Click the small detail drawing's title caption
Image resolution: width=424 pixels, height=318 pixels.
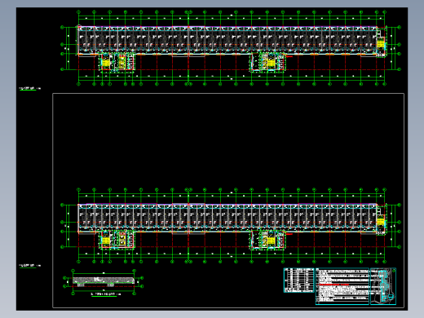pyautogui.click(x=106, y=294)
